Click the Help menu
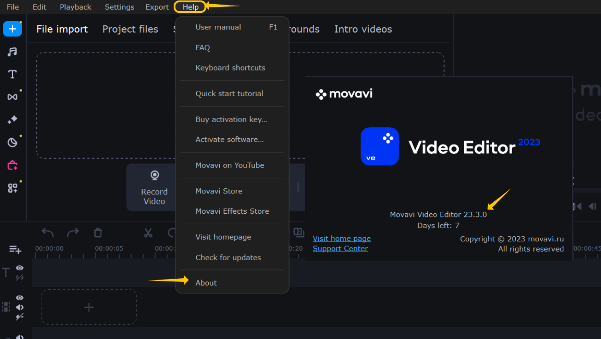The height and width of the screenshot is (339, 601). (x=190, y=7)
